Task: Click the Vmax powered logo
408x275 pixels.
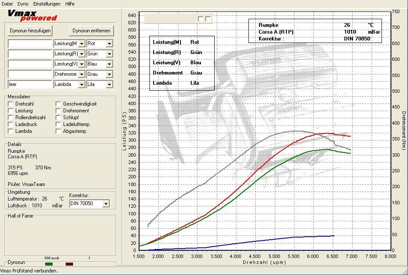Action: (32, 15)
